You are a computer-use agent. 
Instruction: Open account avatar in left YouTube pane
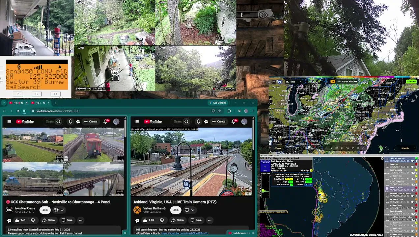click(116, 122)
